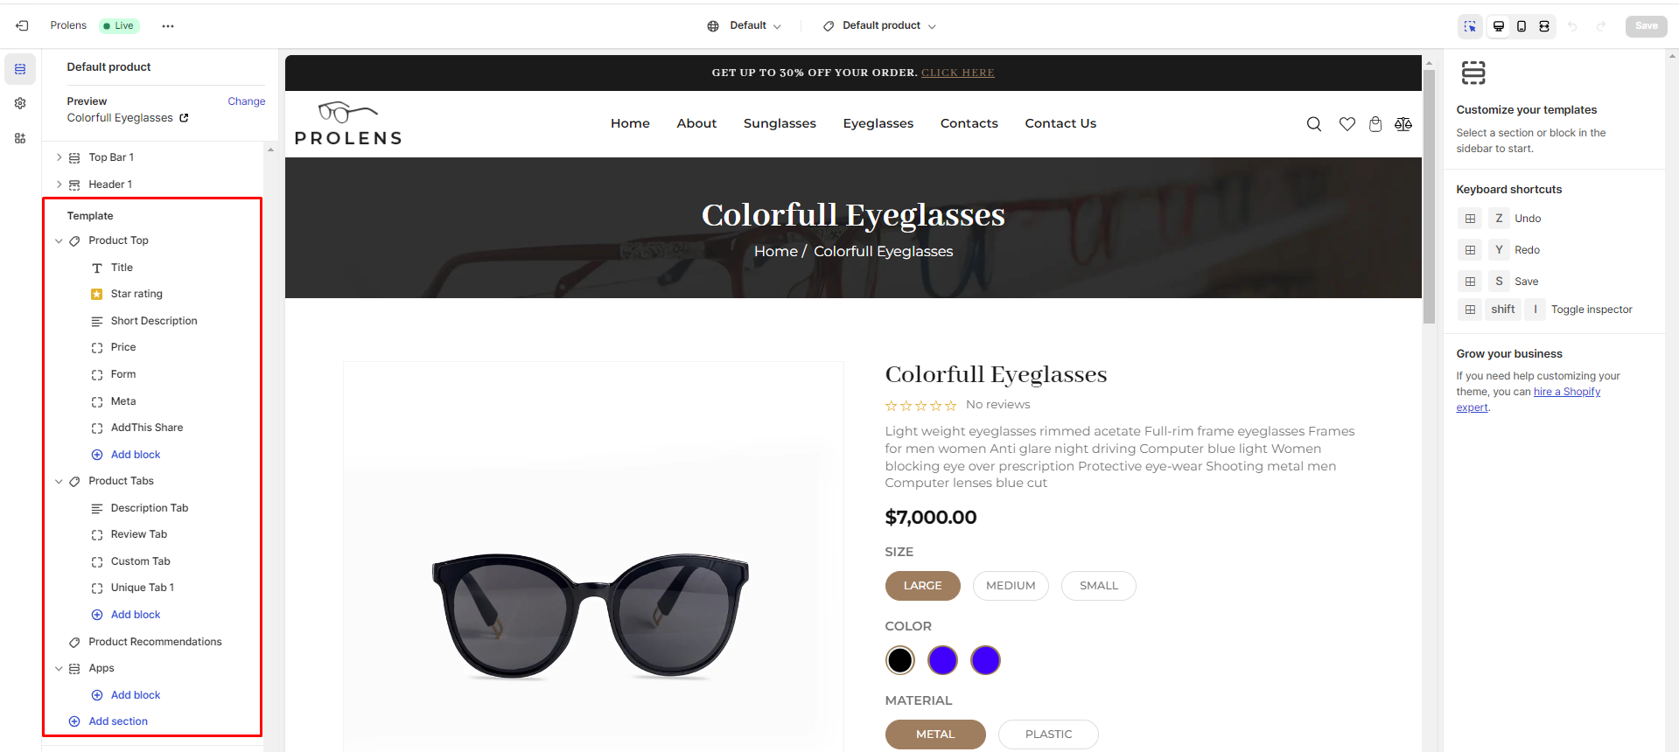Viewport: 1679px width, 752px height.
Task: Click the Add section link
Action: tap(118, 721)
